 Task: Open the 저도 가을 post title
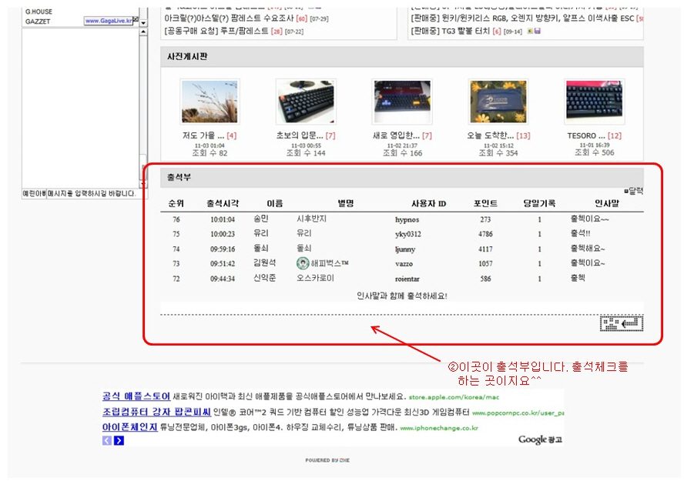click(203, 135)
